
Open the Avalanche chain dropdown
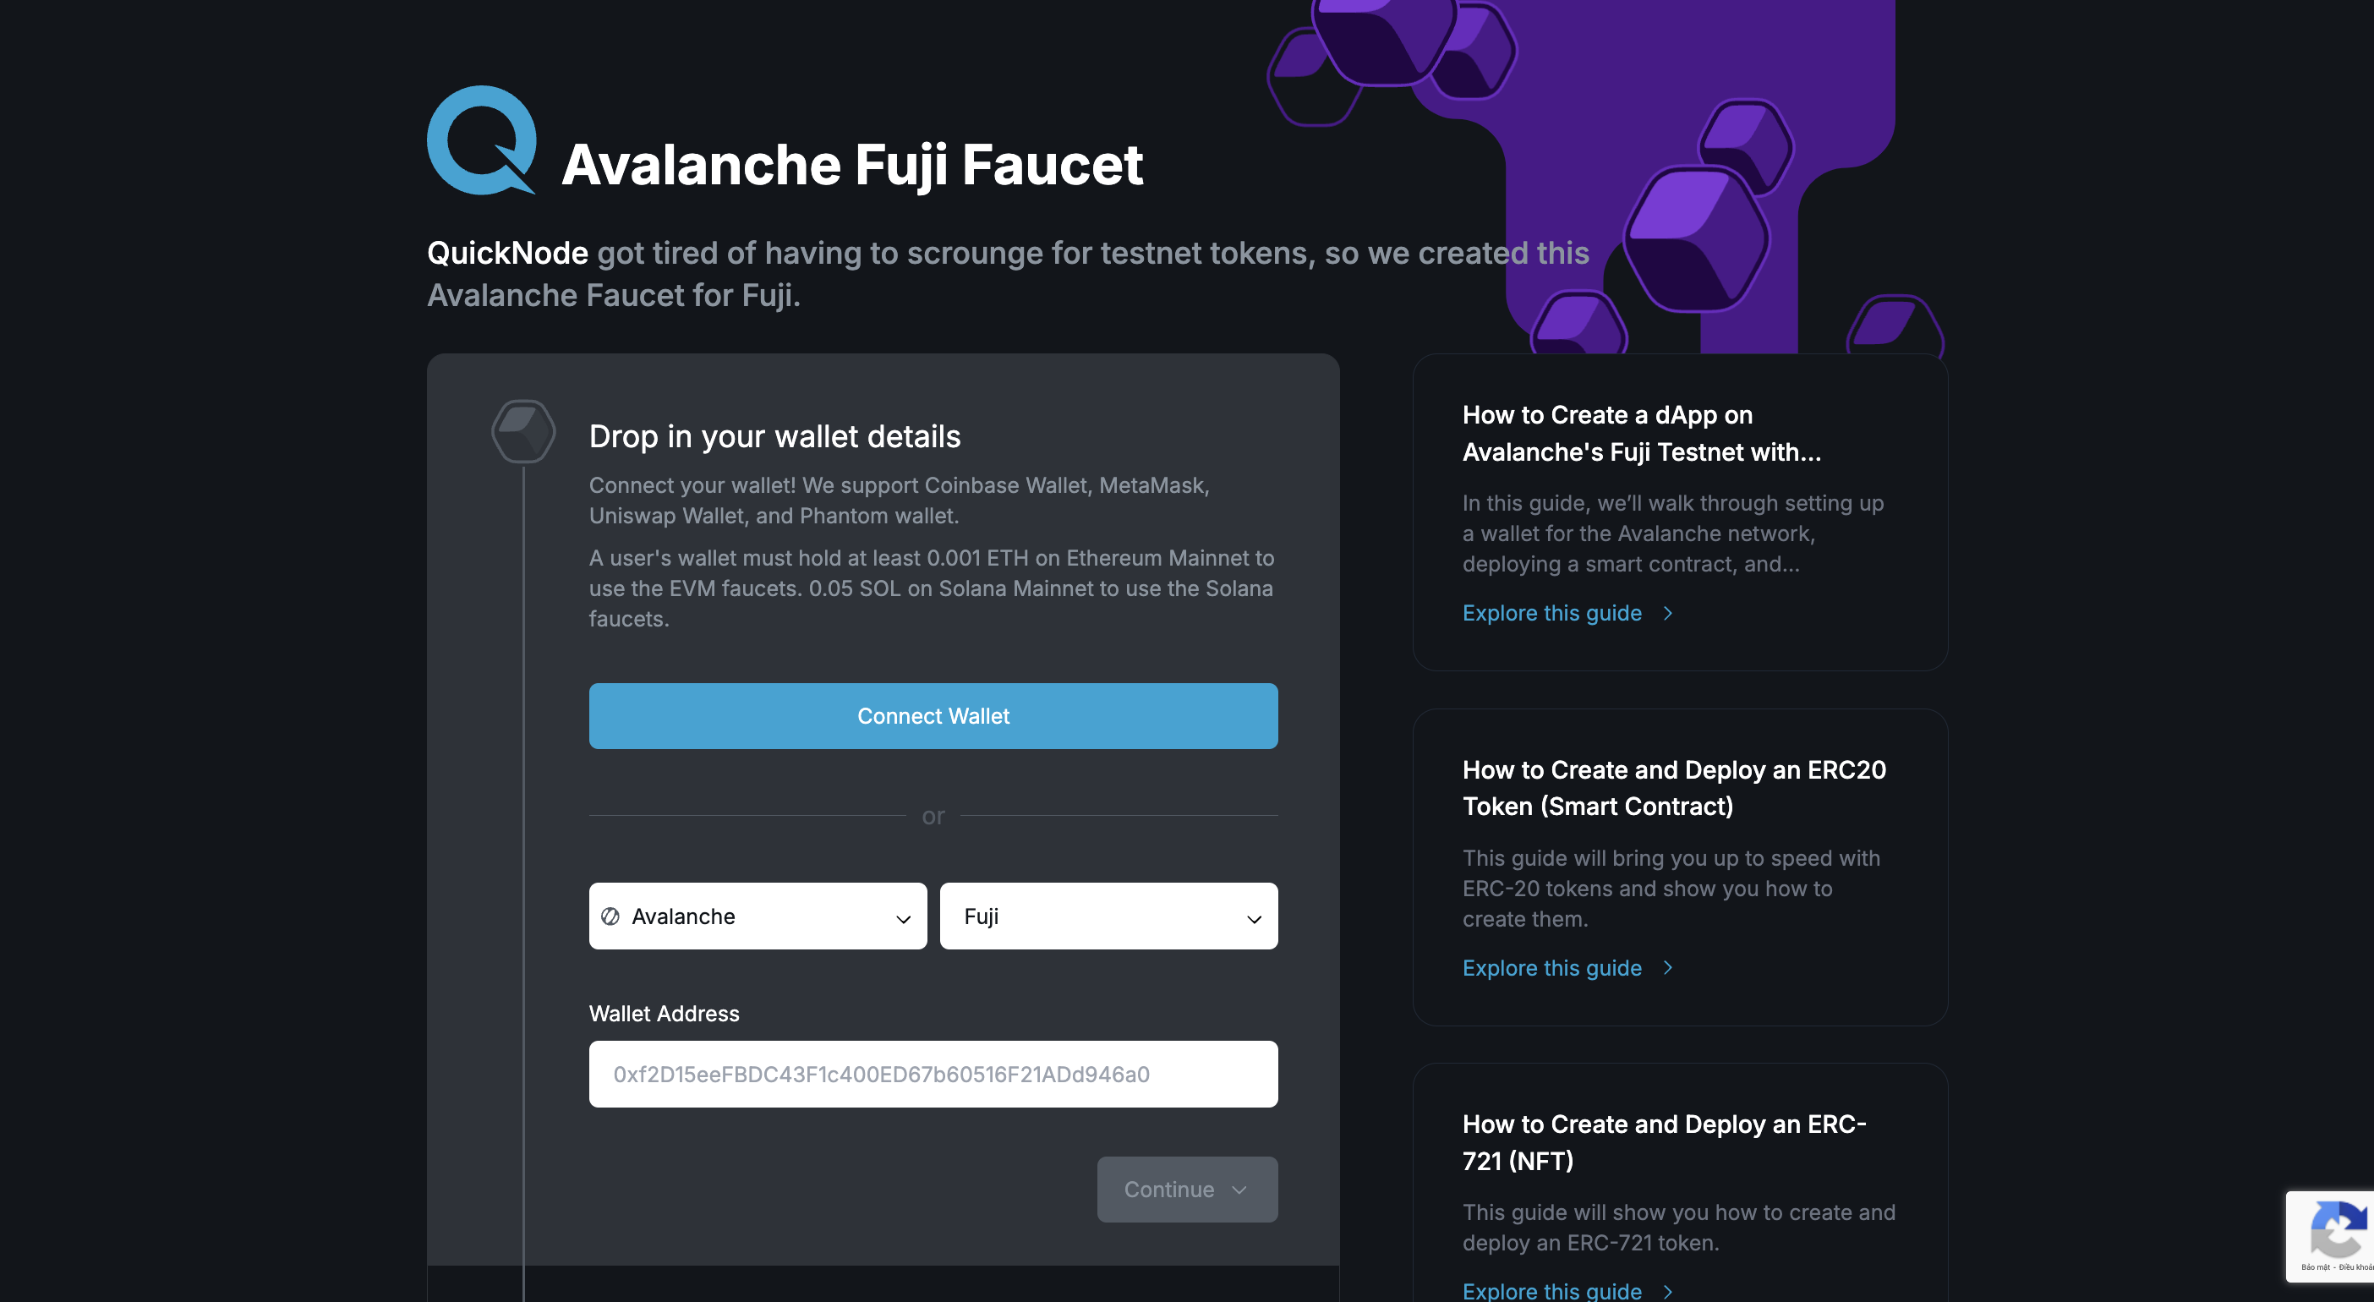758,916
